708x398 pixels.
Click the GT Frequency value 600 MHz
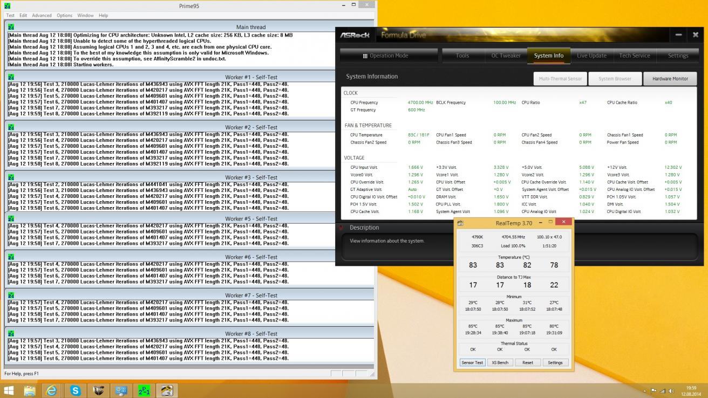pos(417,110)
